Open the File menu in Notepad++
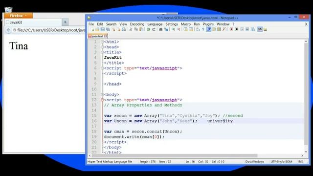Image resolution: width=313 pixels, height=176 pixels. click(91, 24)
